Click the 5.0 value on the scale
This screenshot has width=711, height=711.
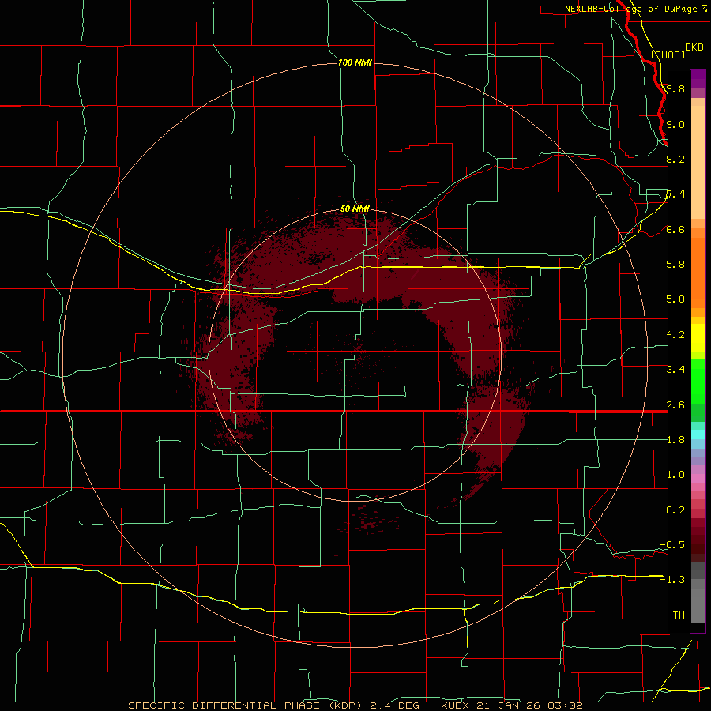[675, 299]
